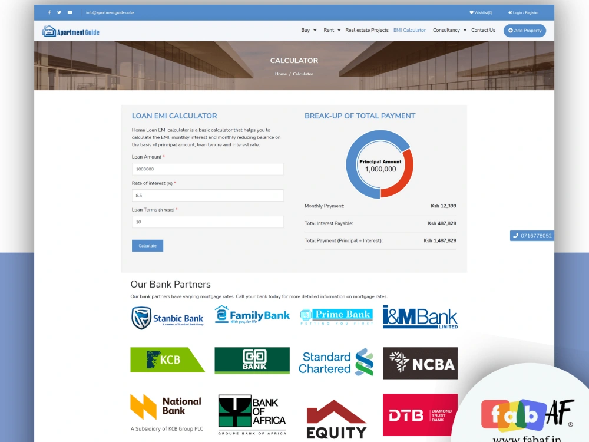Go to Home breadcrumb link
Image resolution: width=589 pixels, height=442 pixels.
[280, 74]
